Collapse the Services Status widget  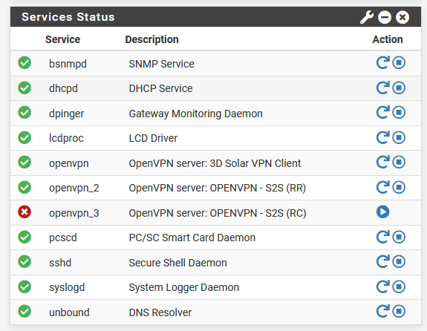(385, 17)
